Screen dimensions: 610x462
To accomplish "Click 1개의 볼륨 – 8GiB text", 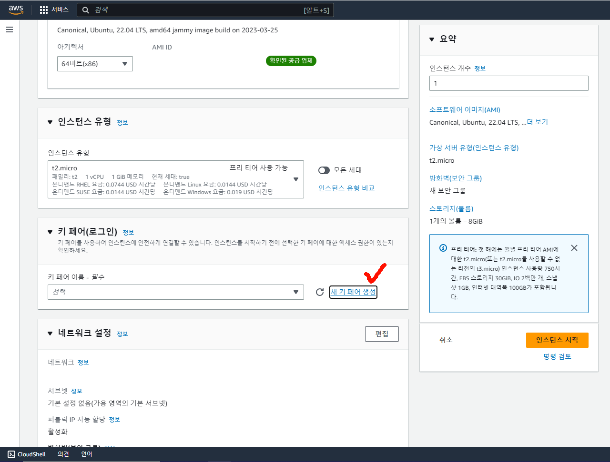I will [456, 221].
